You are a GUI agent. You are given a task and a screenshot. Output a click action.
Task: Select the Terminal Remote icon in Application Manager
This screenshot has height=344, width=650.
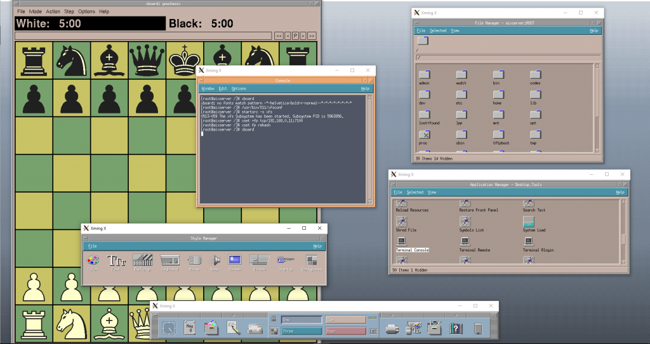(465, 241)
